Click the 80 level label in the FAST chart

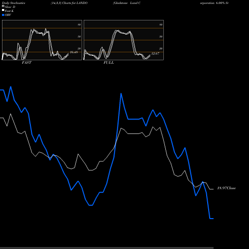[79, 24]
